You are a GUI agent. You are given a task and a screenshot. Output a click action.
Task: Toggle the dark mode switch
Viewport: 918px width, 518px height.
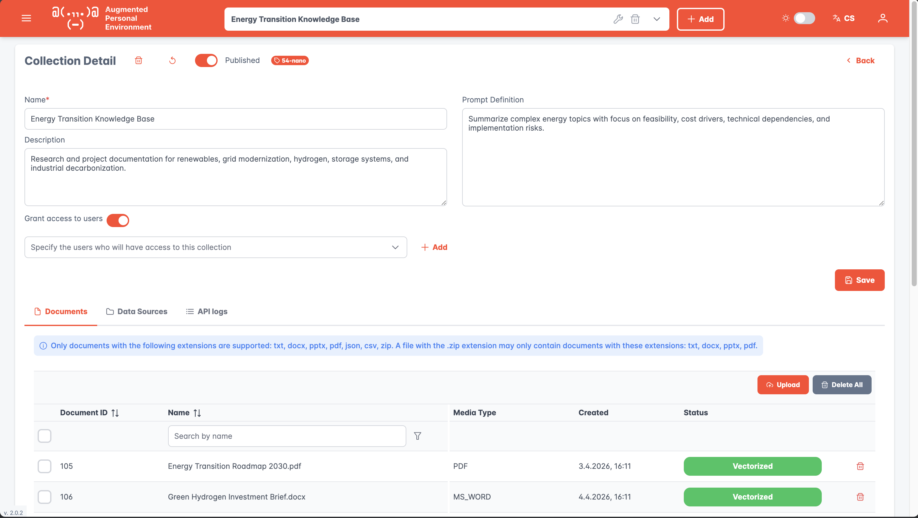click(804, 18)
